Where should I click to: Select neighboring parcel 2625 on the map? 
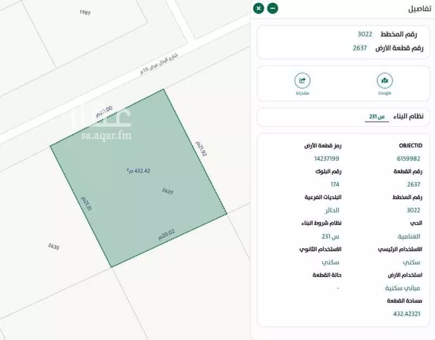[x=53, y=246]
